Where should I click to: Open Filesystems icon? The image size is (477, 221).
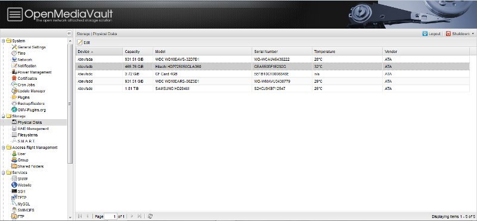pos(14,135)
